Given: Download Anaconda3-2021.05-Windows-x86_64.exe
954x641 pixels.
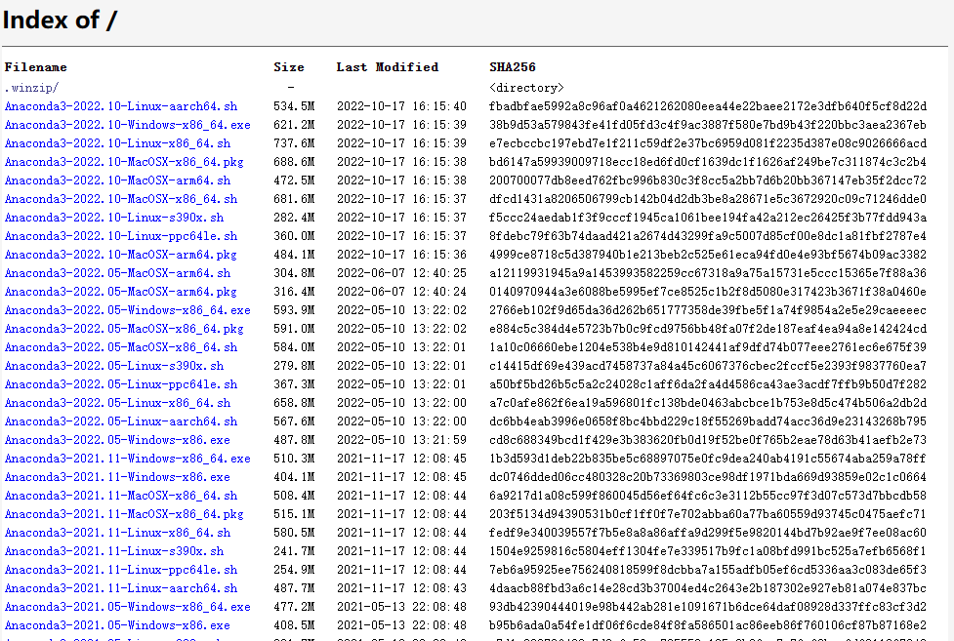Looking at the screenshot, I should pyautogui.click(x=128, y=607).
